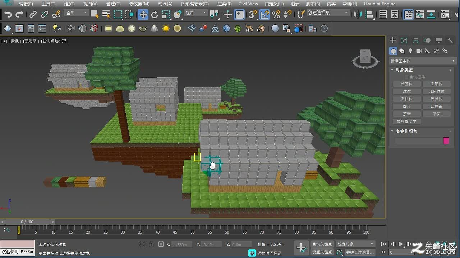
Task: Open the pink object color swatch
Action: click(446, 141)
